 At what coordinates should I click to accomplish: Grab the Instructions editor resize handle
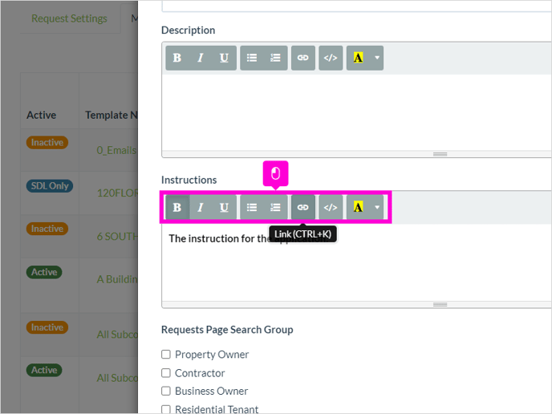(440, 305)
